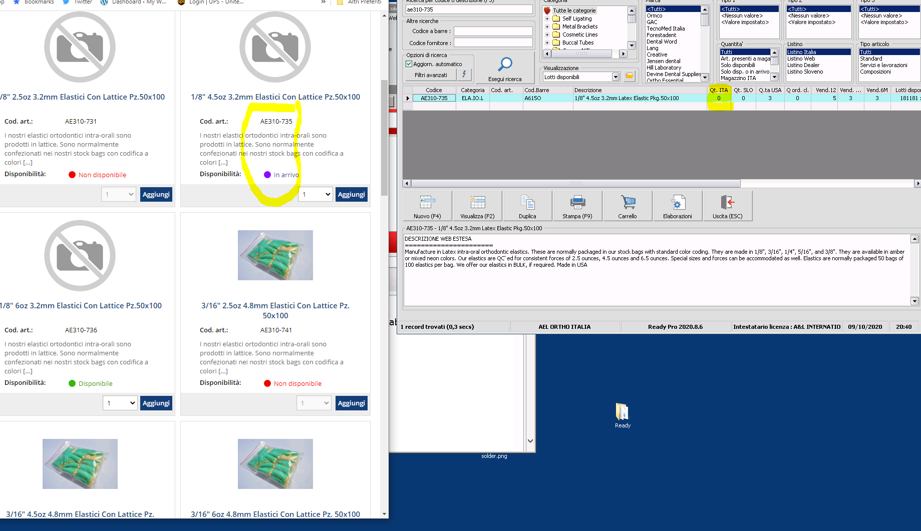This screenshot has height=531, width=921.
Task: Open the AE310-741 elastic bag product photo
Action: pyautogui.click(x=275, y=255)
